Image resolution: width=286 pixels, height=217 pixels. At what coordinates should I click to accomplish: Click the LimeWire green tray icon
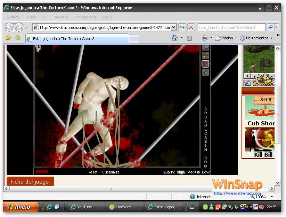click(205, 207)
